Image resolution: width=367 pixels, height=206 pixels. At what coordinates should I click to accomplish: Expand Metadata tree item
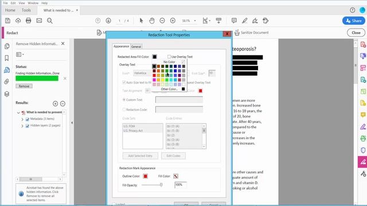22,120
